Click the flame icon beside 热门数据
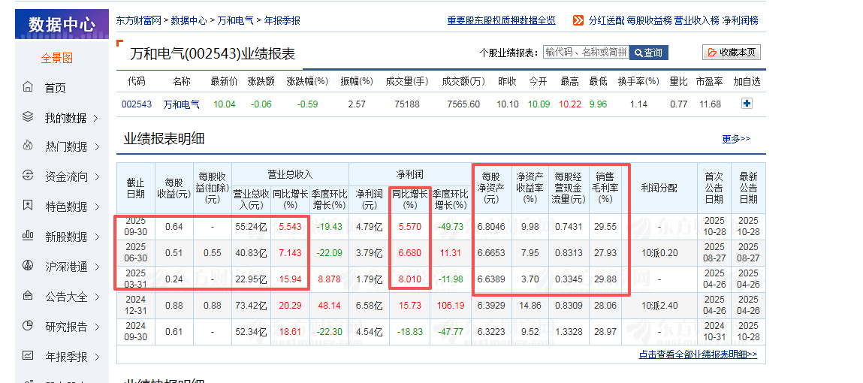Viewport: 863px width, 383px height. tap(28, 146)
